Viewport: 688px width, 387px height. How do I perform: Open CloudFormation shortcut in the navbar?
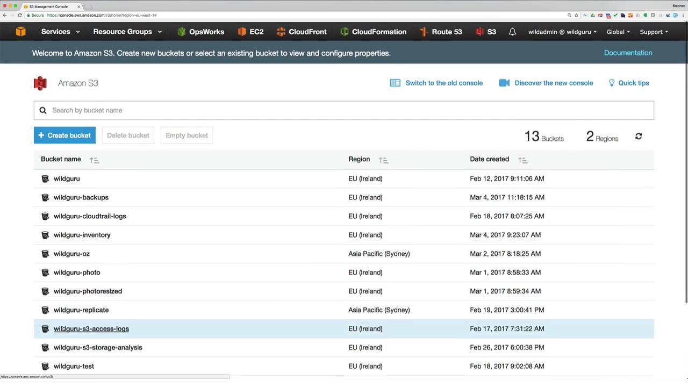tap(373, 32)
